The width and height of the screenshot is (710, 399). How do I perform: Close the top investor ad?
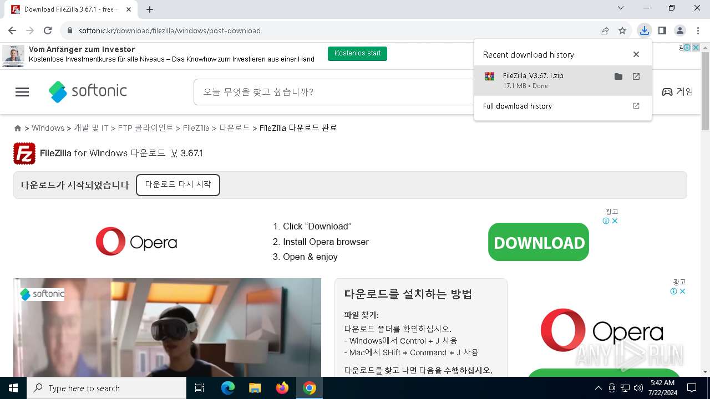(x=696, y=48)
